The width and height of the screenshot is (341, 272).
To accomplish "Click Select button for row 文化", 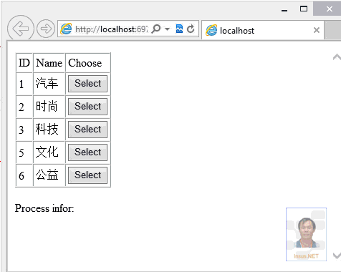I will click(x=88, y=152).
